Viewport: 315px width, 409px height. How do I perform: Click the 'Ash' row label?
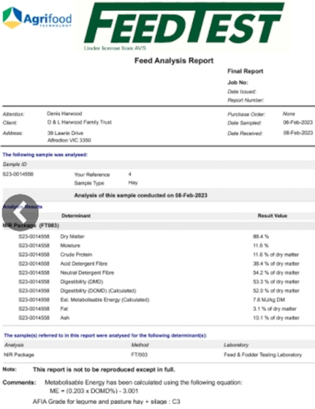click(65, 318)
